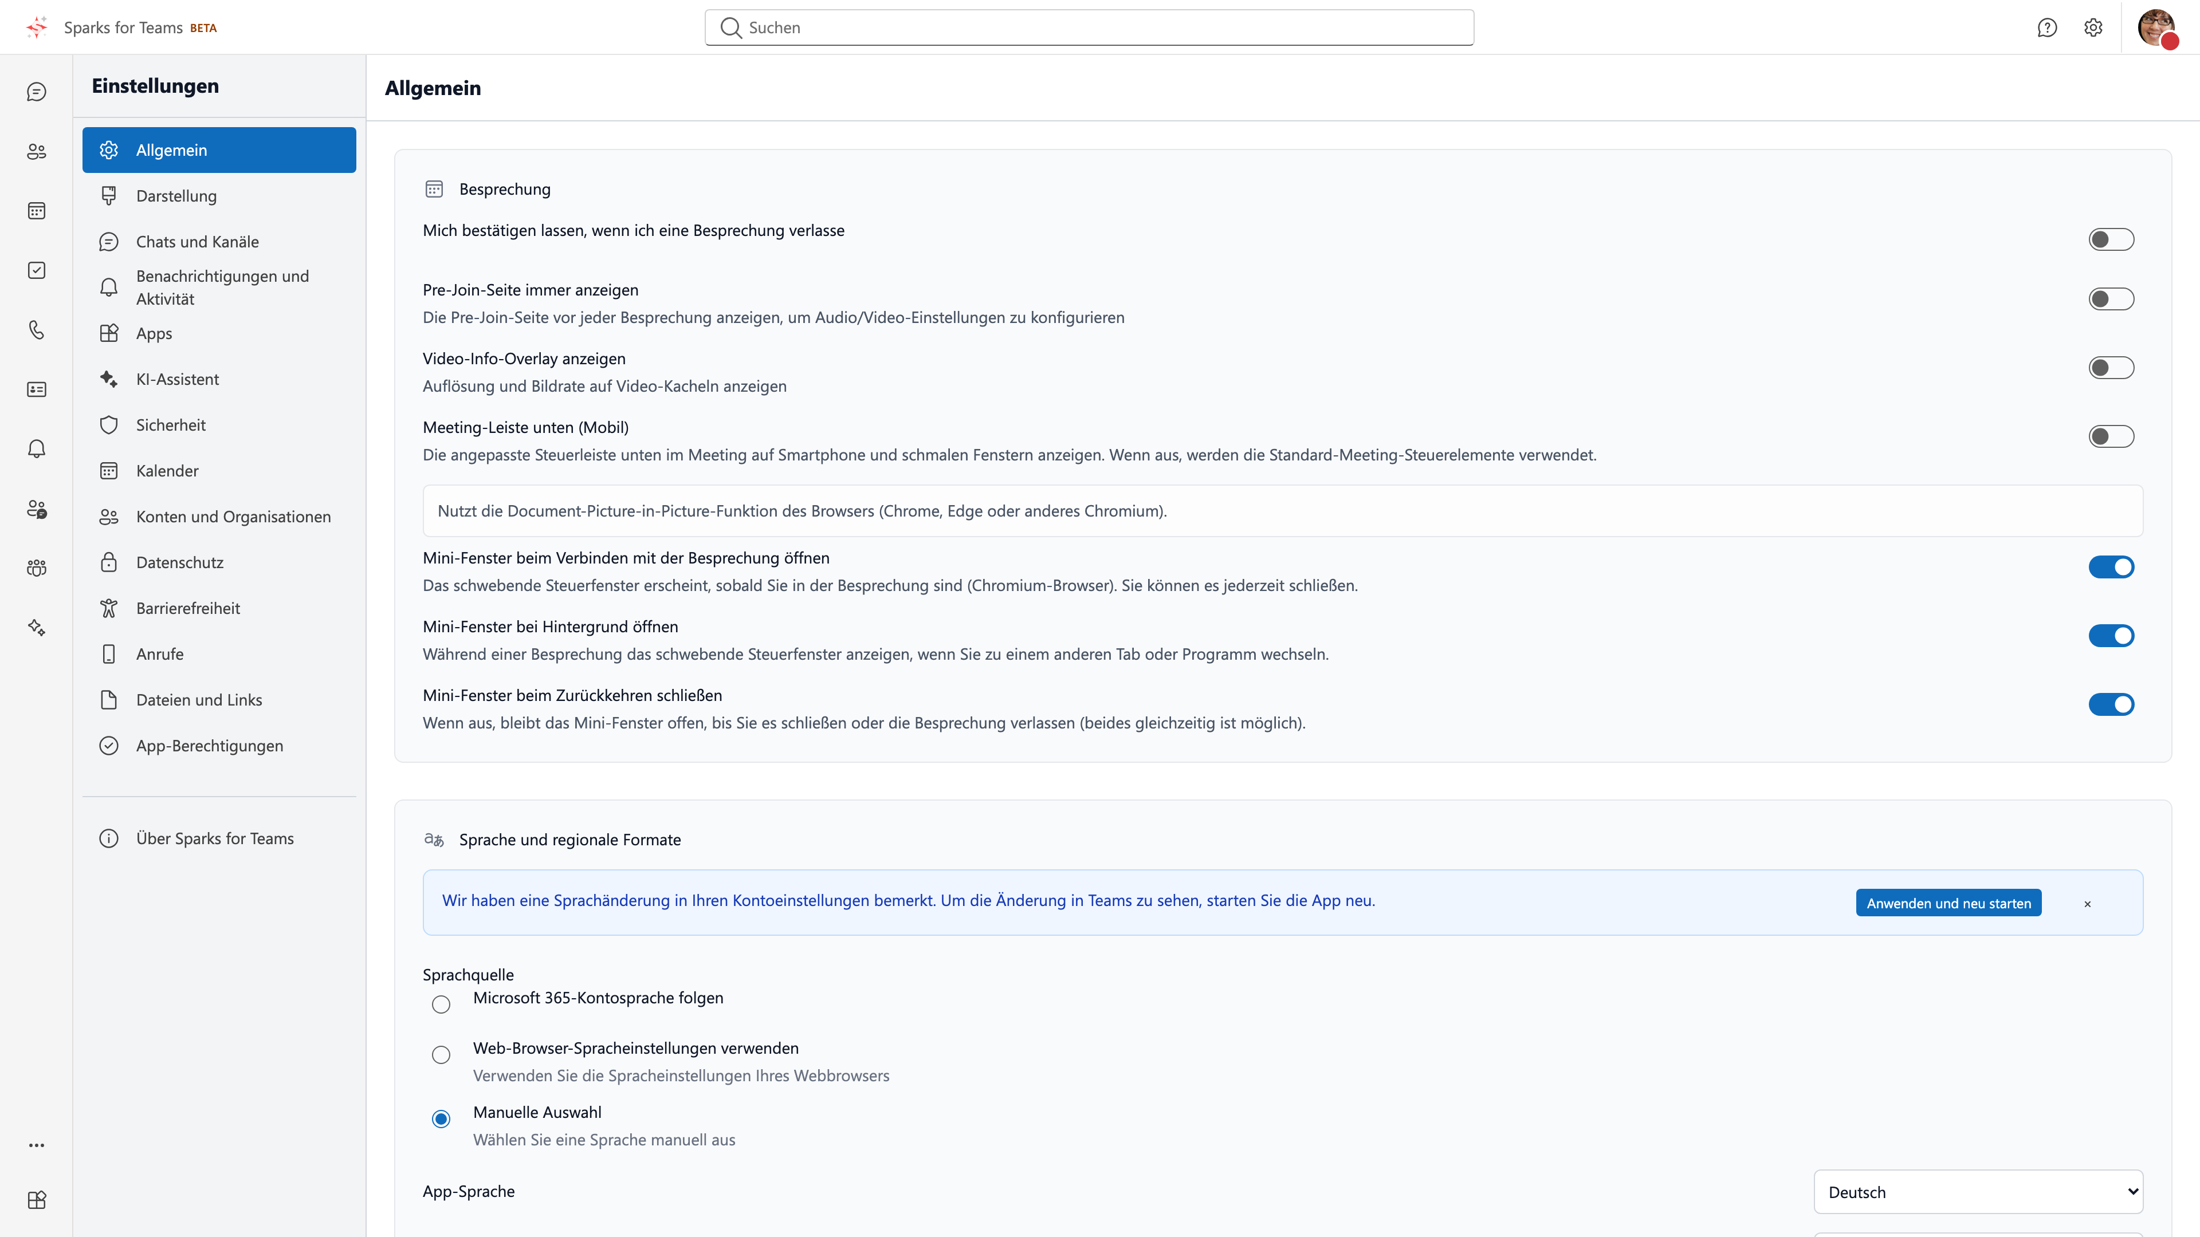Open the Chat icon in left rail
Image resolution: width=2200 pixels, height=1237 pixels.
tap(36, 92)
